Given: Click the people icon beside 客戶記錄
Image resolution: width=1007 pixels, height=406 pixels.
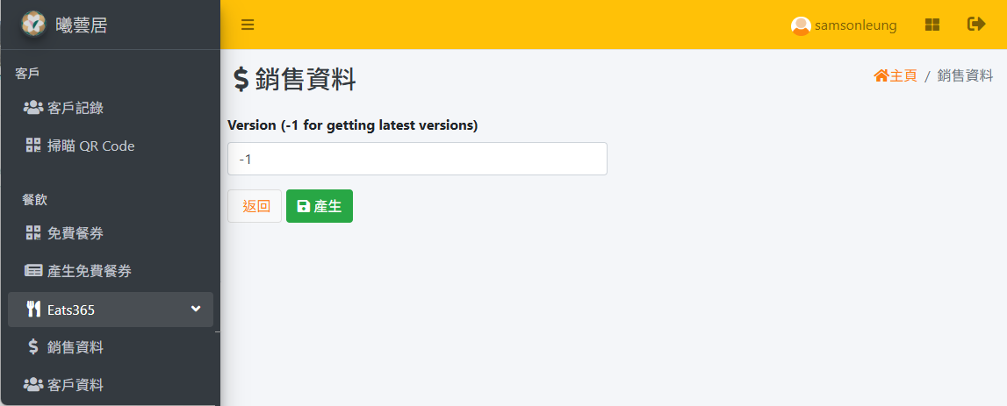Looking at the screenshot, I should pyautogui.click(x=32, y=108).
